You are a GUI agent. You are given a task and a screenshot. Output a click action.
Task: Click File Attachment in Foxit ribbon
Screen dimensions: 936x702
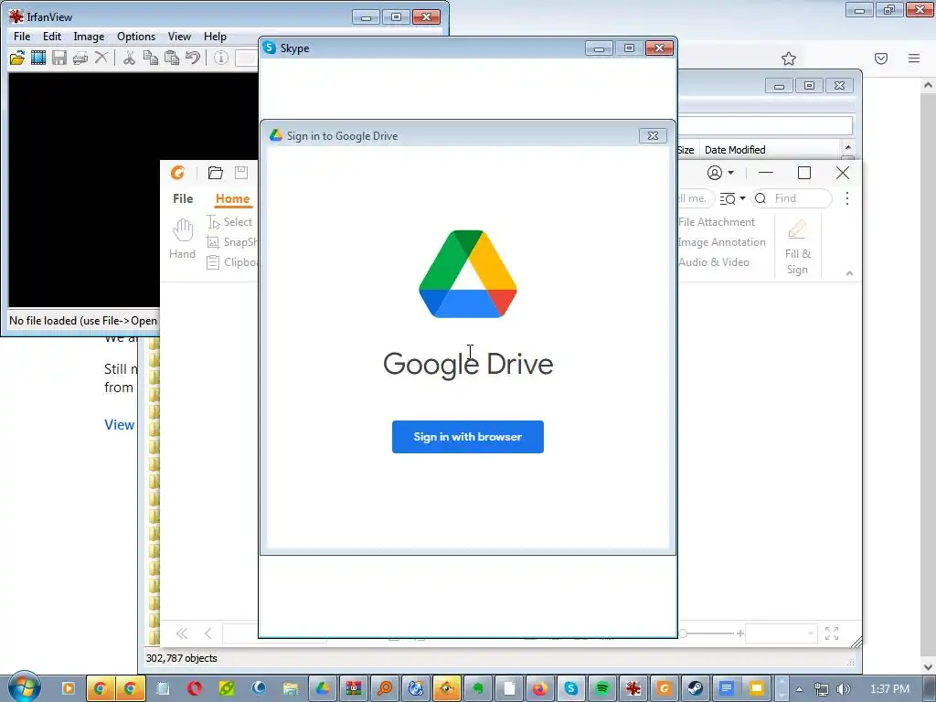click(717, 222)
